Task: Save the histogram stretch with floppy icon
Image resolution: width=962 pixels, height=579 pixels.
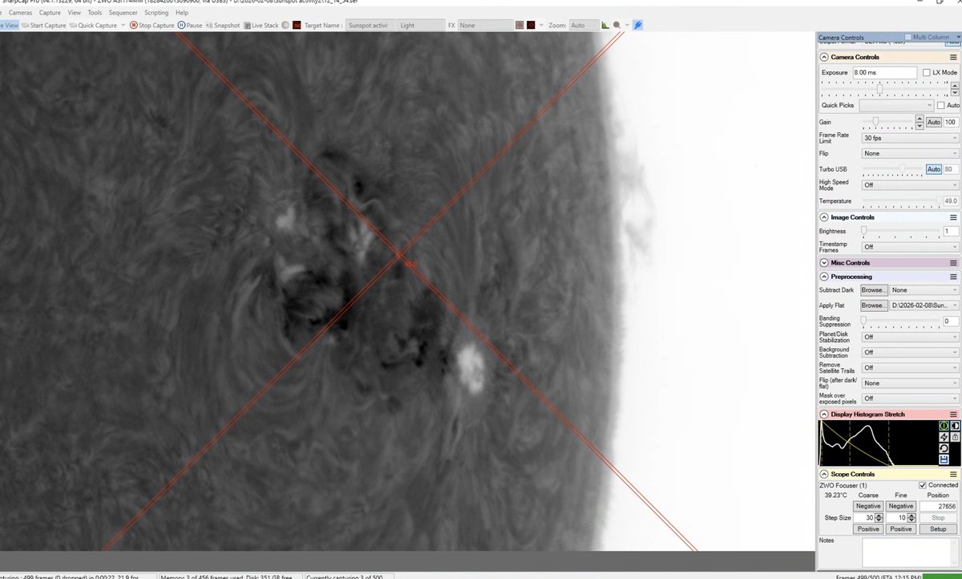Action: pyautogui.click(x=944, y=460)
